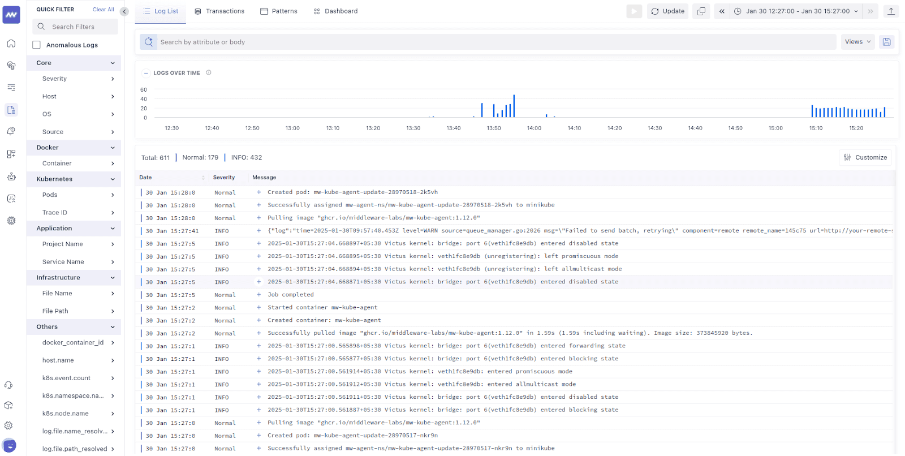Viewport: 905px width, 456px height.
Task: Expand the 'Started container mw-kube-agent' row plus
Action: click(x=258, y=308)
